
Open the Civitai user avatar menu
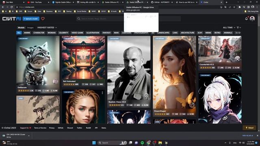click(252, 19)
